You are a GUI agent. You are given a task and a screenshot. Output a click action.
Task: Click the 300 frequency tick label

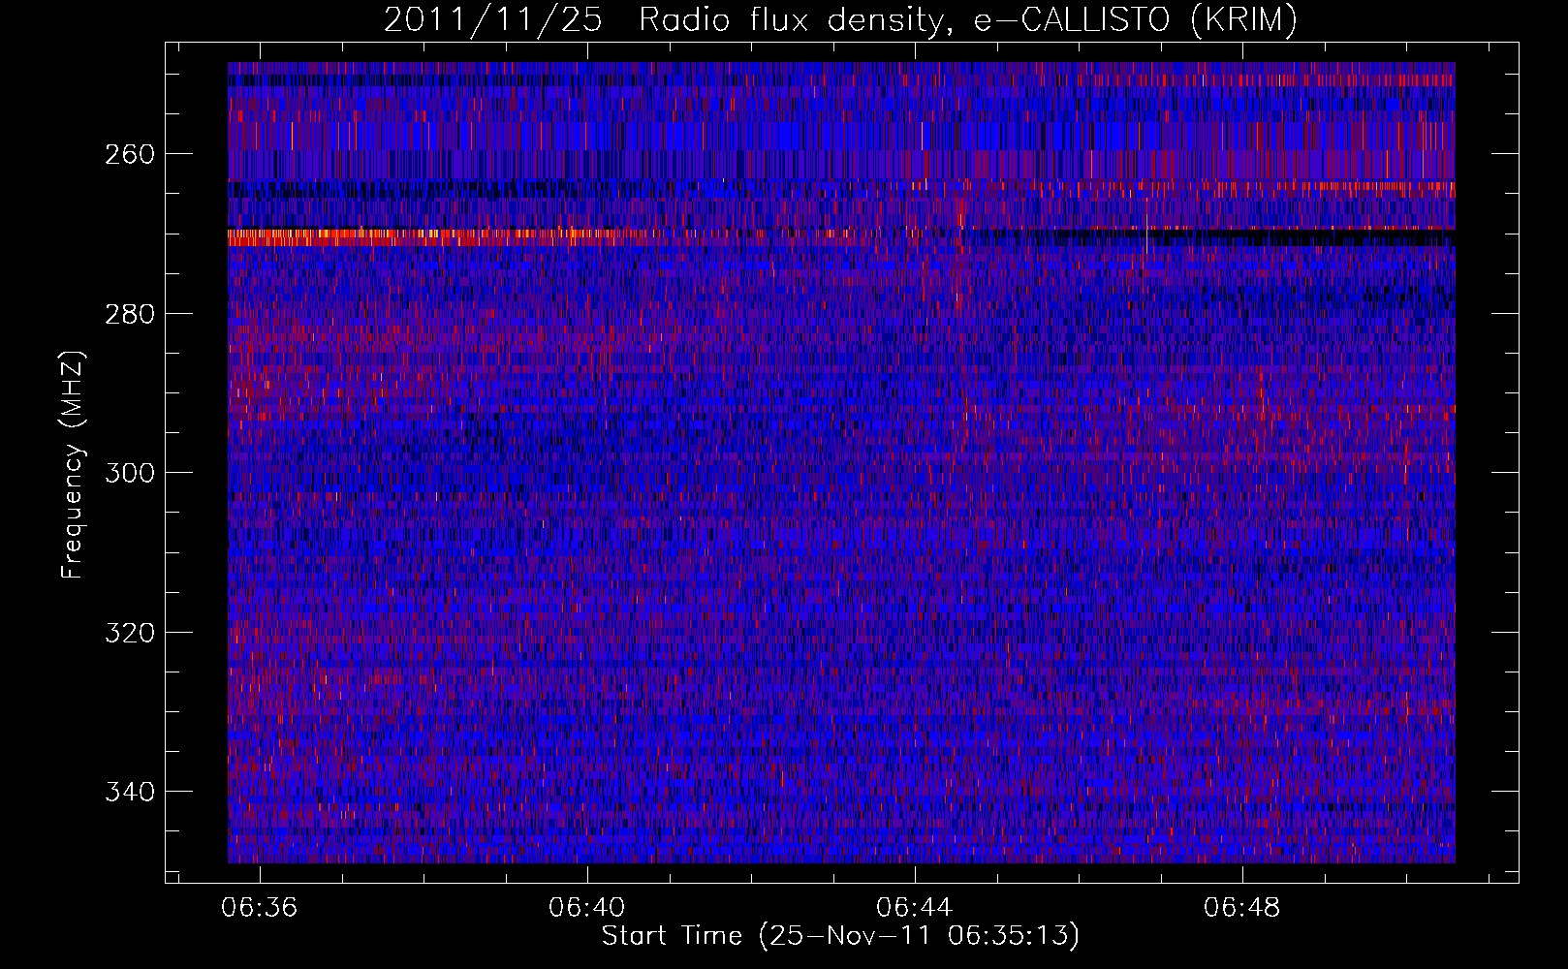tap(130, 473)
